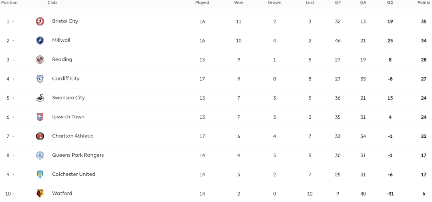Click the GF column header
The image size is (432, 202).
[338, 2]
